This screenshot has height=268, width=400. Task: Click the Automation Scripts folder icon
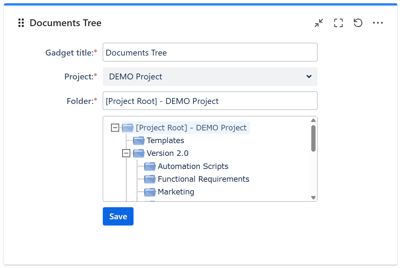(150, 166)
